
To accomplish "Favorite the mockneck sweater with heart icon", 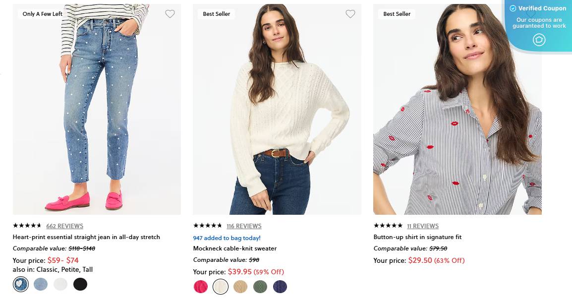I will click(x=350, y=14).
